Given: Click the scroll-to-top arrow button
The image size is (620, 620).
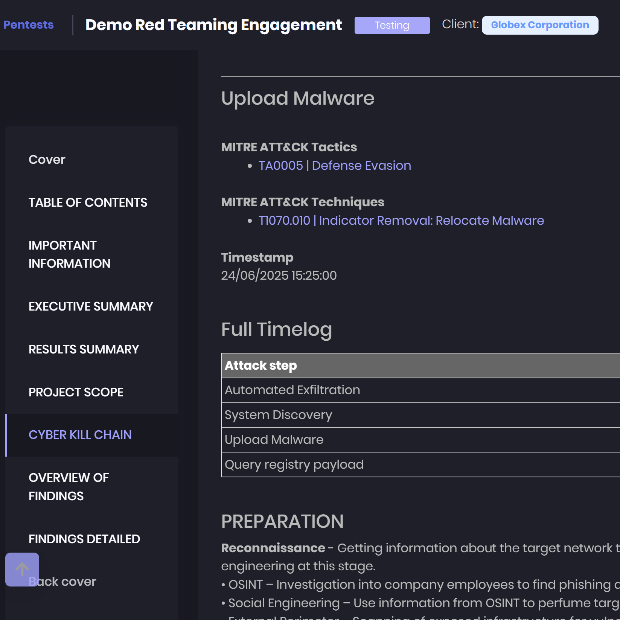Looking at the screenshot, I should [22, 569].
